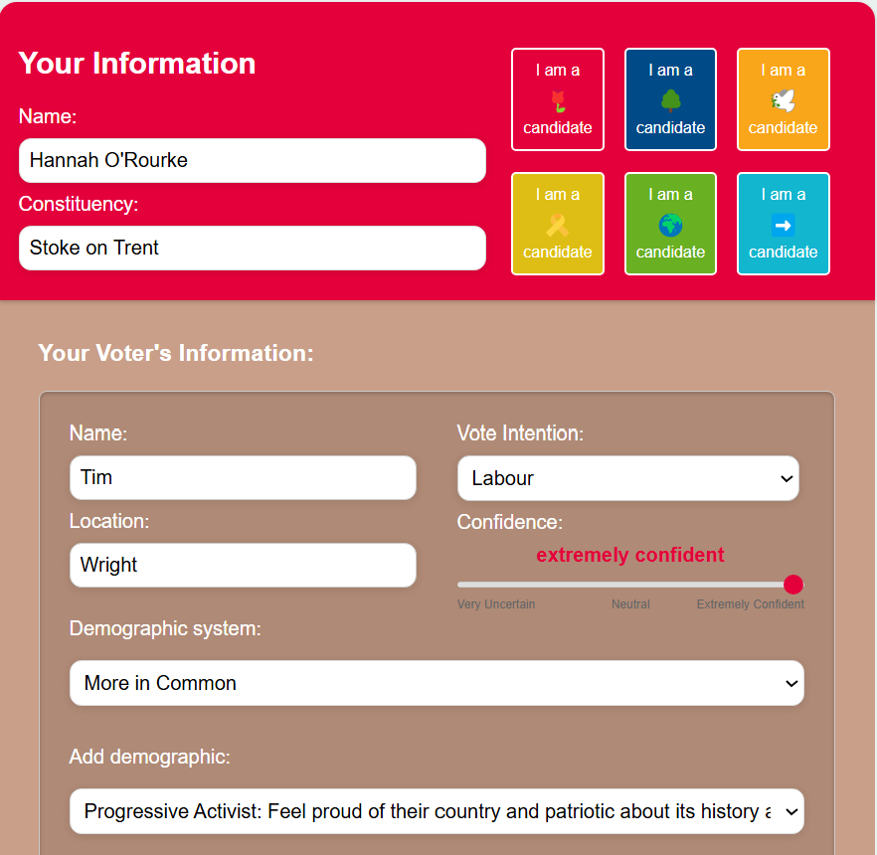Click the Your Voter's Information heading
Viewport: 877px width, 855px height.
(176, 353)
